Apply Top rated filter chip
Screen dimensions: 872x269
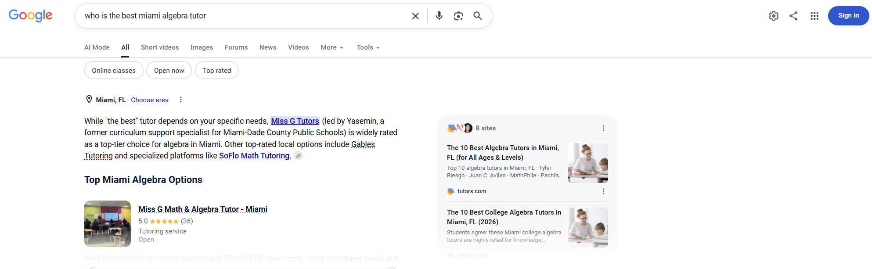point(217,70)
